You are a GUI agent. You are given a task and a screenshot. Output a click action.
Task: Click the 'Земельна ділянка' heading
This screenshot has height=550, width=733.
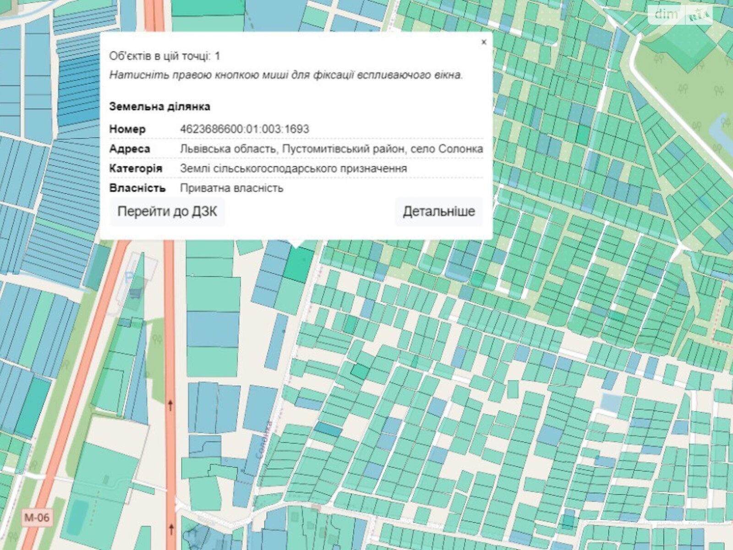point(160,107)
